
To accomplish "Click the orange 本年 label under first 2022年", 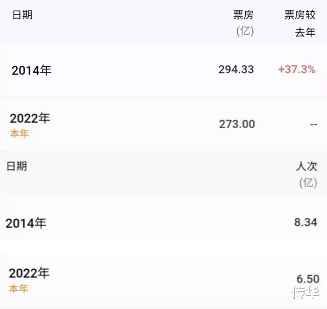I will (19, 134).
